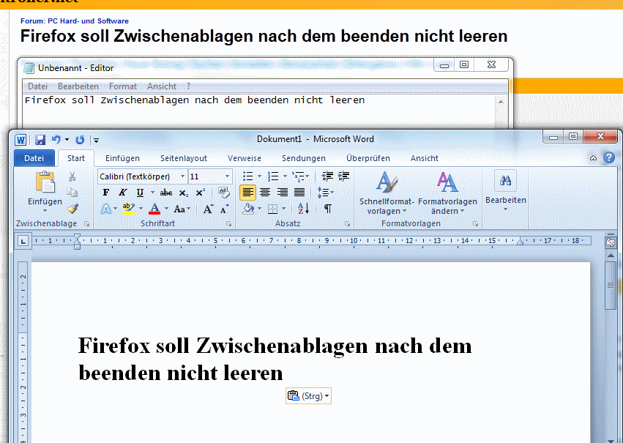Click the bullet list icon
This screenshot has width=623, height=443.
click(247, 176)
